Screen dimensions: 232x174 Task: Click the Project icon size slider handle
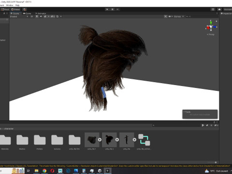click(x=216, y=162)
